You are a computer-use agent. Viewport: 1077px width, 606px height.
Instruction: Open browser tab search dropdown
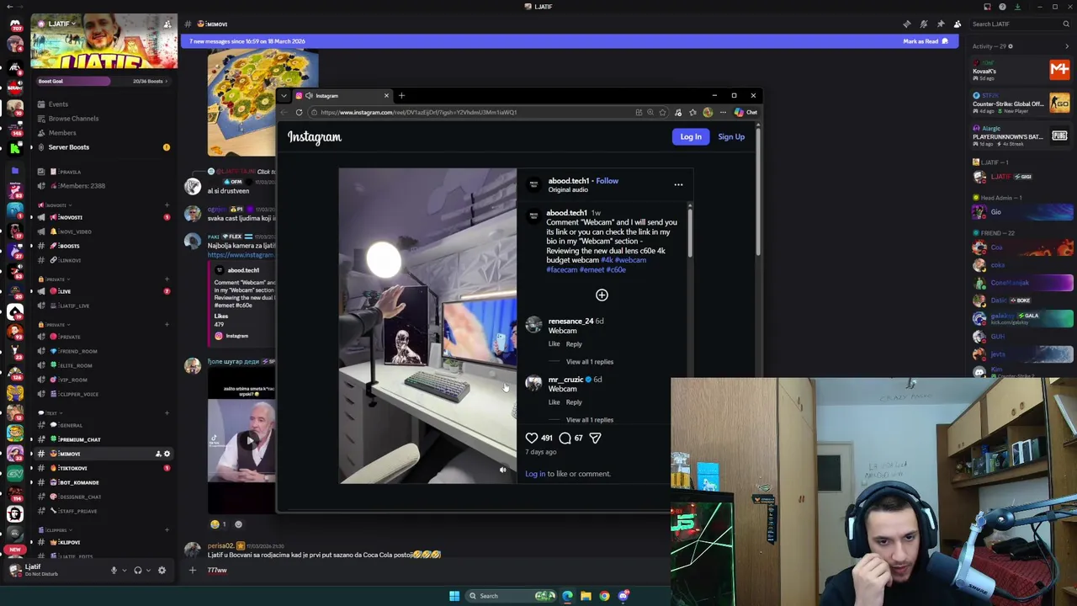[x=284, y=95]
